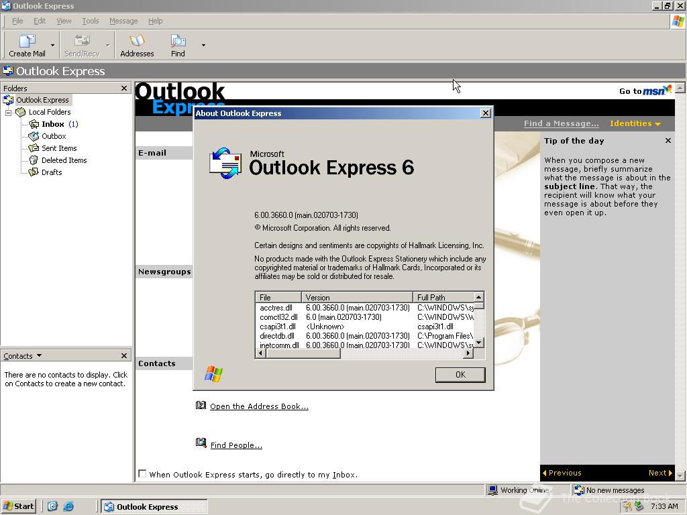
Task: Click the Full Path column header
Action: 443,297
